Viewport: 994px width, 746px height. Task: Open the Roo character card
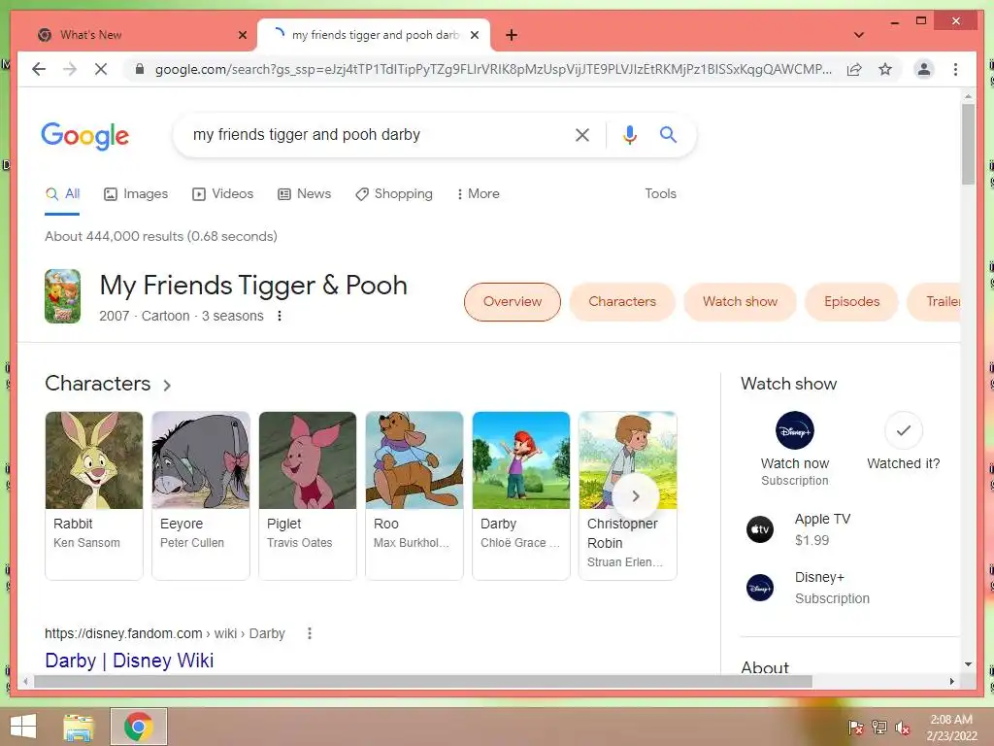pyautogui.click(x=414, y=495)
